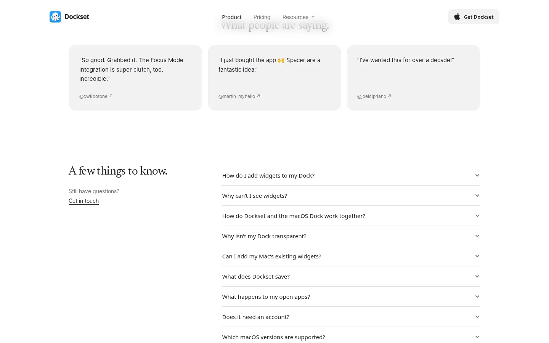
Task: Click "Why isn't my Dock transparent?" question text
Action: point(264,236)
